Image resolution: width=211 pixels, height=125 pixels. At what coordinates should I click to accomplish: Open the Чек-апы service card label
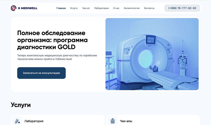pos(126,121)
